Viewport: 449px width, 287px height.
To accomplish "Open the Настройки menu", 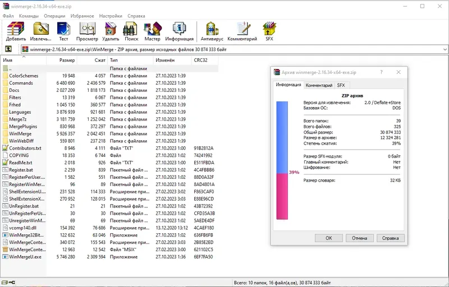I will pyautogui.click(x=111, y=16).
